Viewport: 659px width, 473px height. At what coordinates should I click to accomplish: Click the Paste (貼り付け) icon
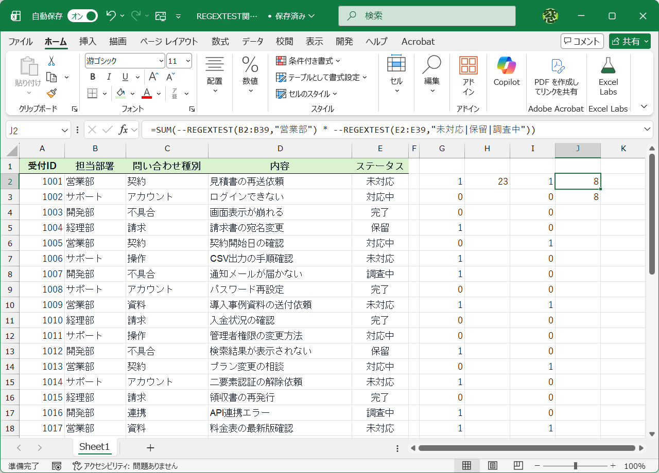[x=28, y=67]
